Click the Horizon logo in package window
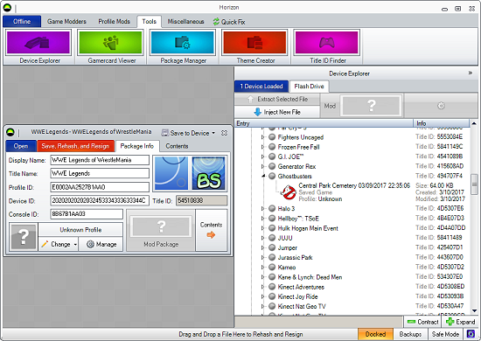The width and height of the screenshot is (481, 341). 10,133
